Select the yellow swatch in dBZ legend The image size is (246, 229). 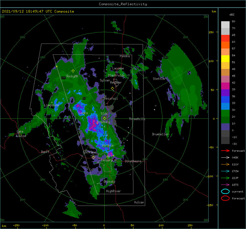coord(225,59)
